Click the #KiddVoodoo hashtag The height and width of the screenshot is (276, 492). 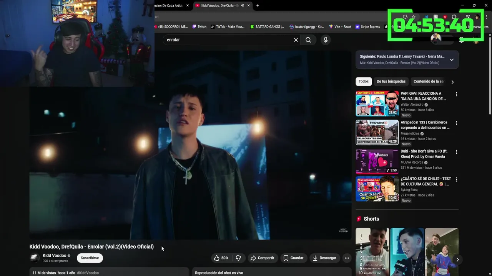tap(88, 273)
